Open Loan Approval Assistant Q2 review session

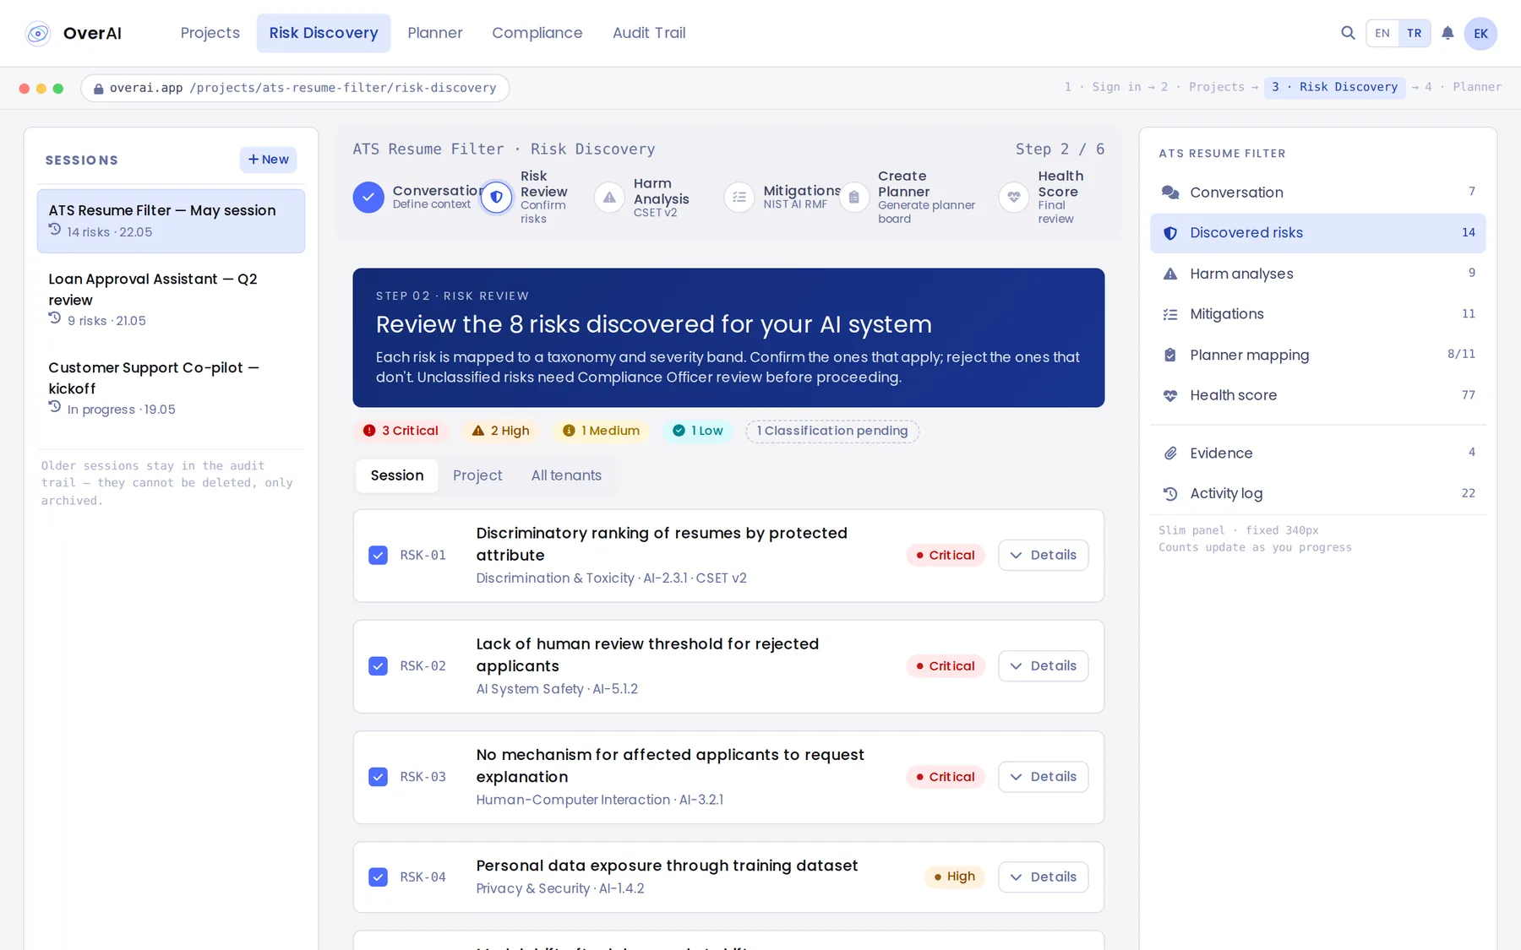(171, 300)
